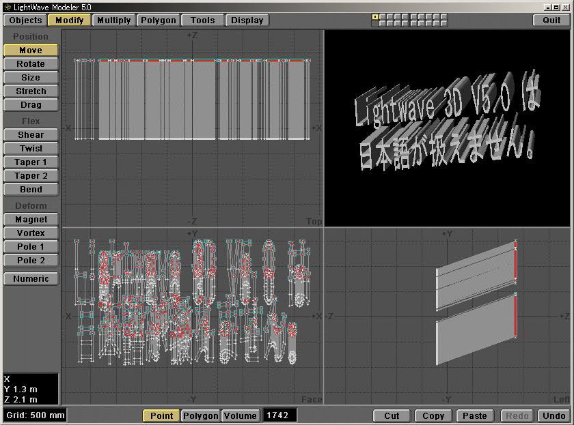Select the active first foreground layer button
Image resolution: width=574 pixels, height=425 pixels.
374,17
